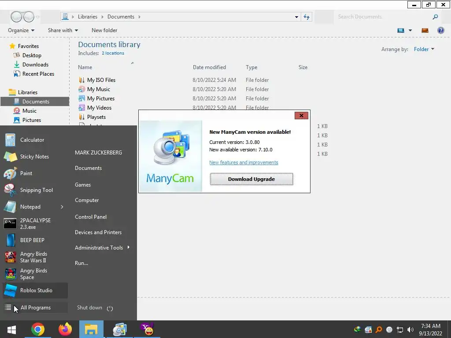451x338 pixels.
Task: Click the network tray icon
Action: 400,330
